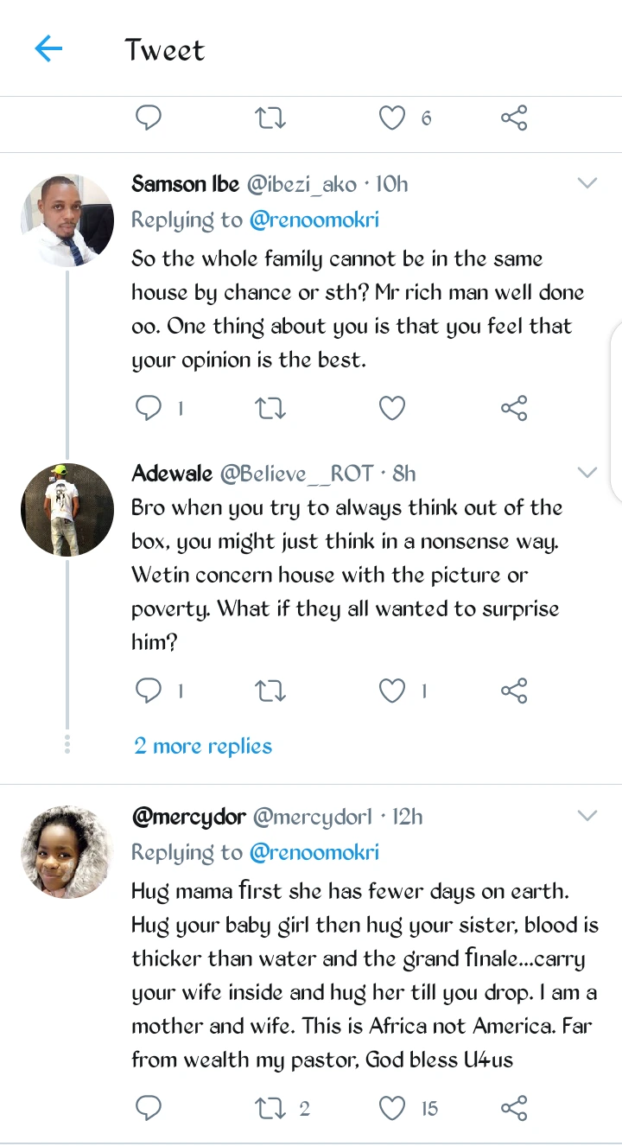View Samson Ibe's profile picture
Image resolution: width=622 pixels, height=1146 pixels.
click(x=67, y=220)
